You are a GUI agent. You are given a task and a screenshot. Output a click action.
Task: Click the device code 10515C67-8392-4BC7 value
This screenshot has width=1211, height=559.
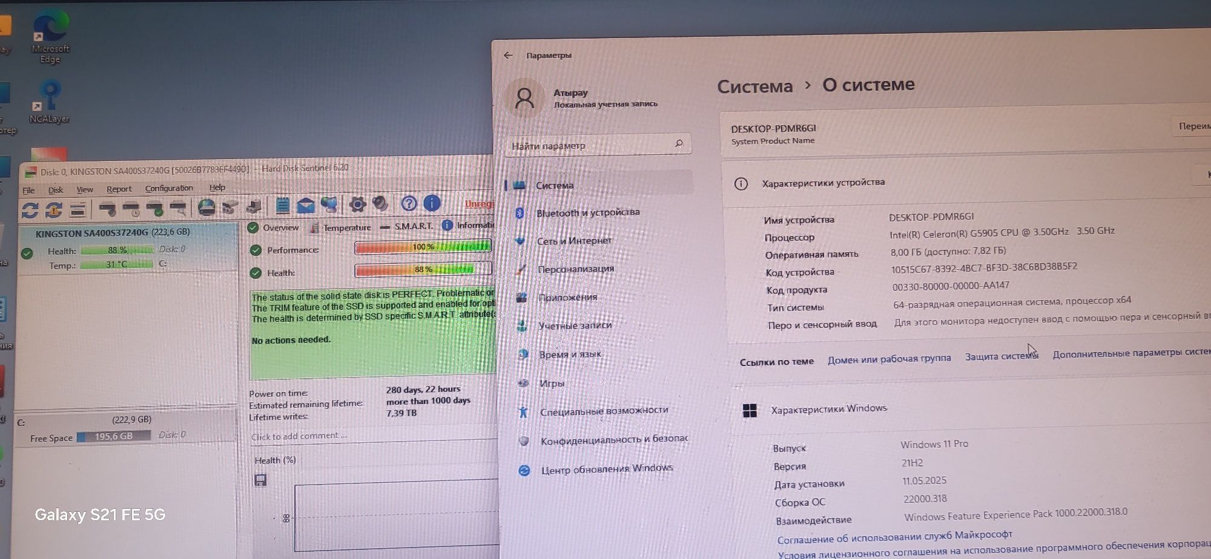coord(984,268)
